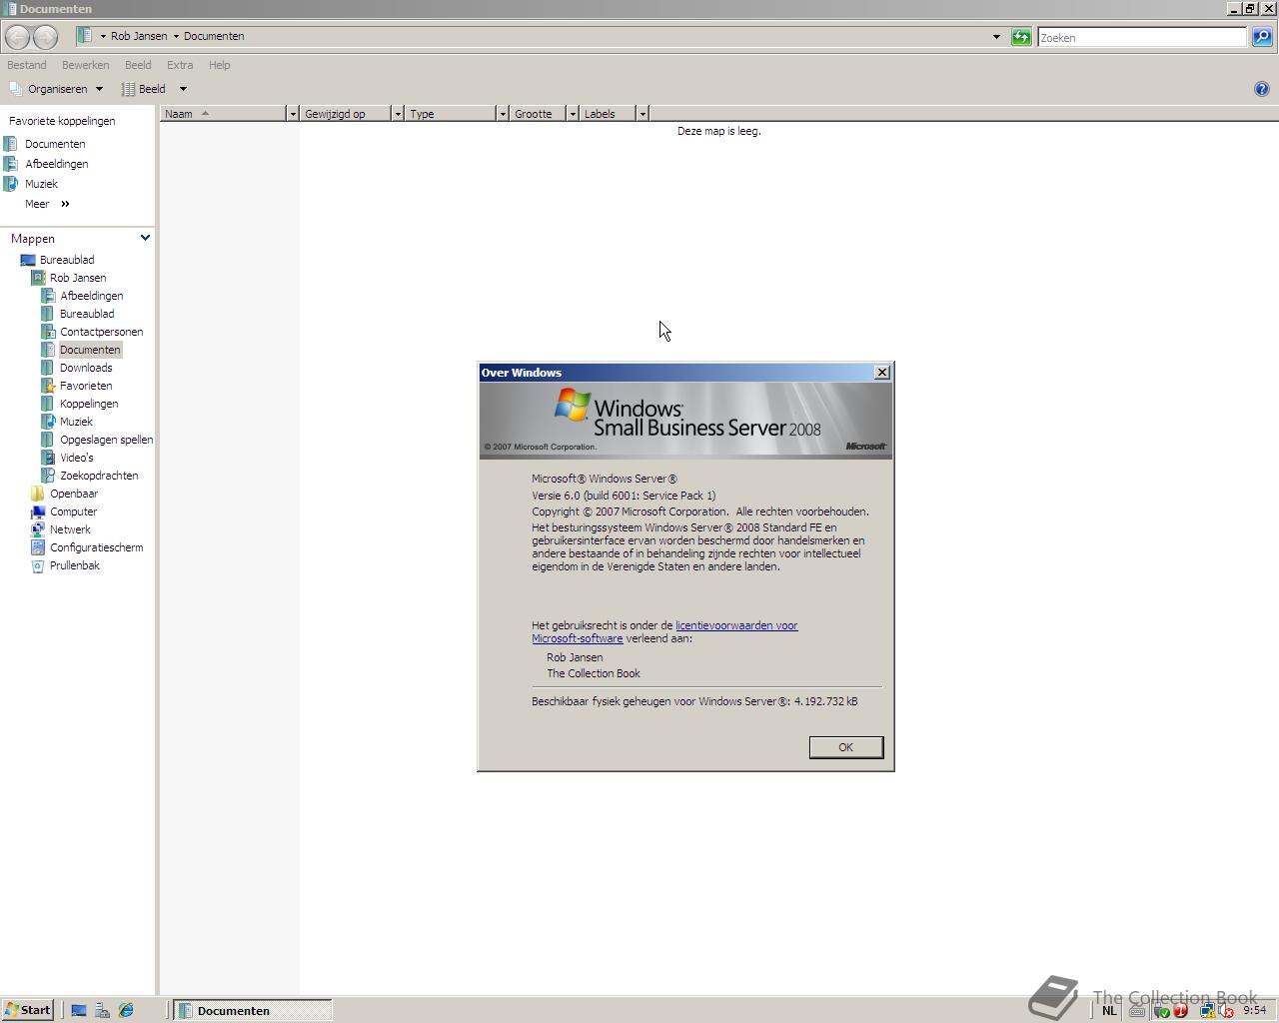
Task: Open address bar history dropdown
Action: 996,37
